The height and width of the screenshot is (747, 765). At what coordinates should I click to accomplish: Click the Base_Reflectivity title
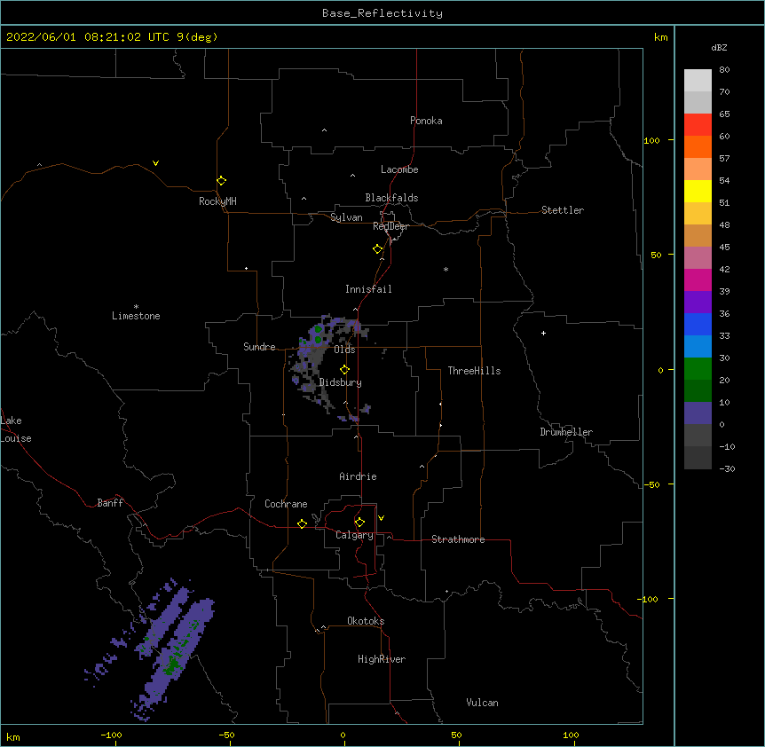(382, 13)
